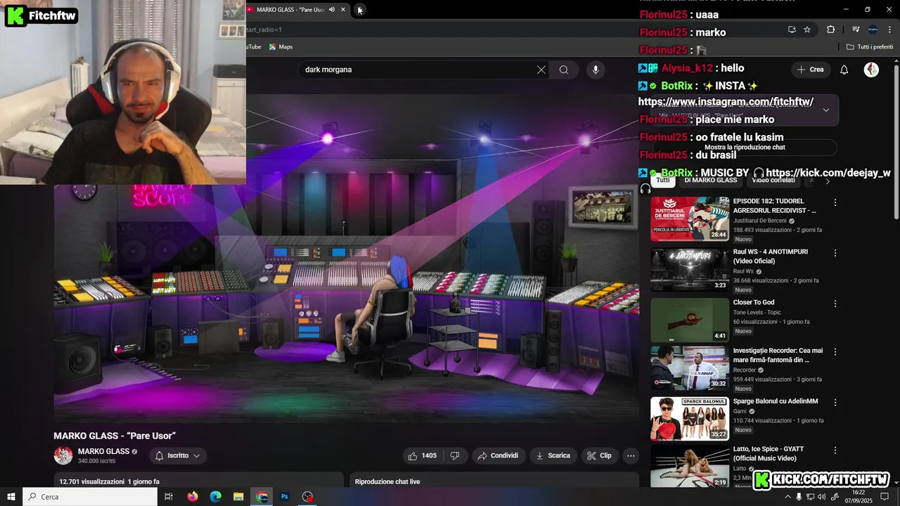The height and width of the screenshot is (506, 900).
Task: Open the Tutti i preferiti bookmarks folder
Action: point(870,47)
